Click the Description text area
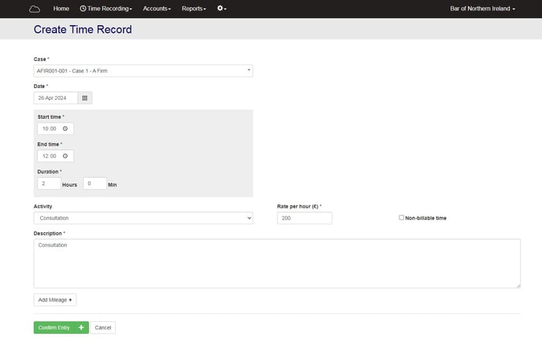The height and width of the screenshot is (340, 542). pyautogui.click(x=277, y=263)
